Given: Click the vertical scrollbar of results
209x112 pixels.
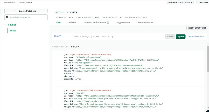Looking at the screenshot, I should pyautogui.click(x=208, y=59).
